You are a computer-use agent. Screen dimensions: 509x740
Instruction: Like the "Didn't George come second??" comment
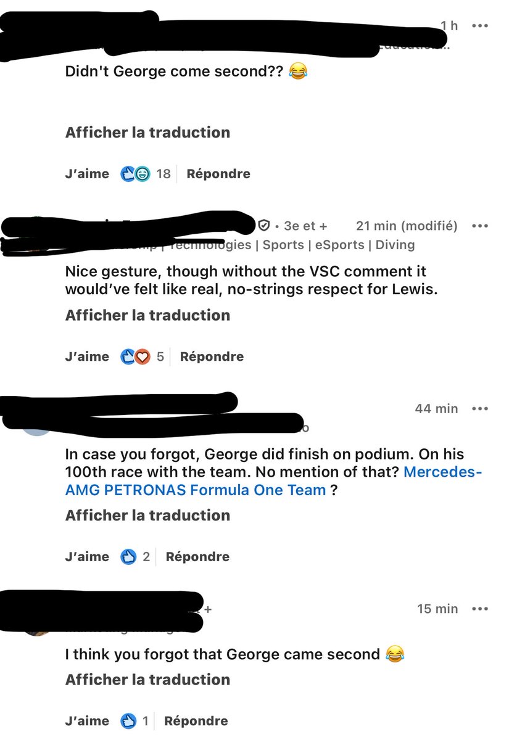pos(87,174)
